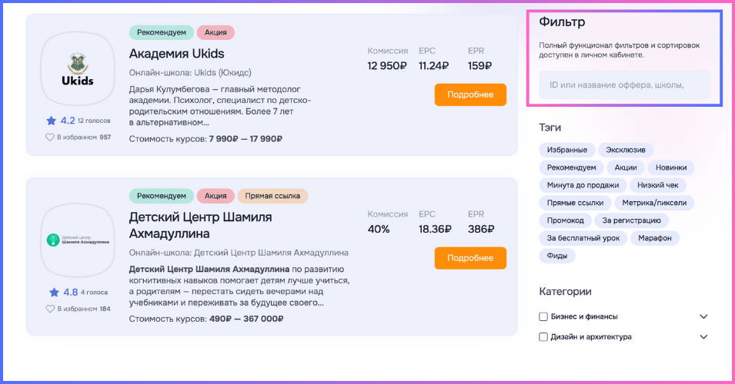Expand the Дизайн и архитектура category chevron
This screenshot has width=735, height=384.
(703, 336)
